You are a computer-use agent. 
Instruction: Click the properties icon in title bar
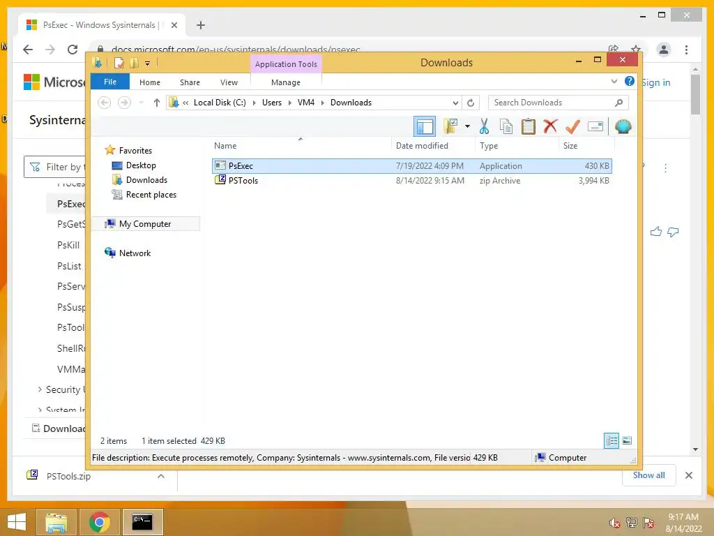(x=119, y=63)
